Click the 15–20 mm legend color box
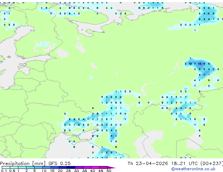The width and height of the screenshot is (223, 172). click(55, 167)
